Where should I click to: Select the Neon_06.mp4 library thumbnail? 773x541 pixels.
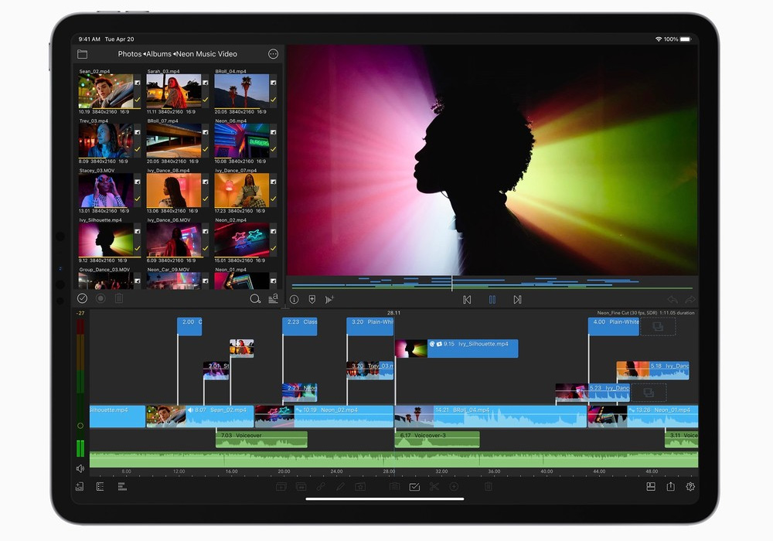coord(241,141)
